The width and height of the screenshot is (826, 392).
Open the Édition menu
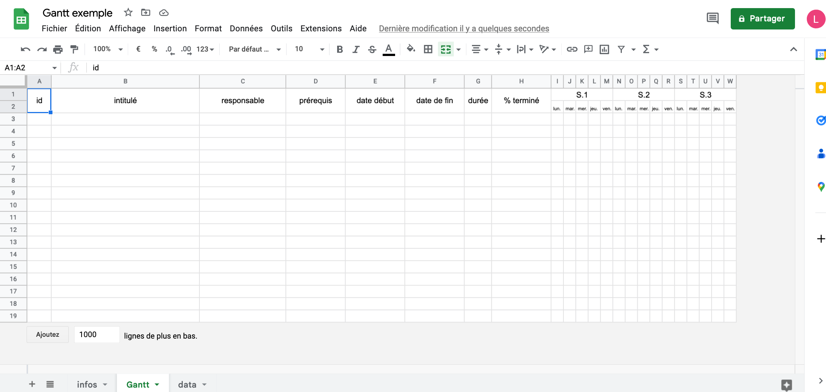tap(88, 28)
